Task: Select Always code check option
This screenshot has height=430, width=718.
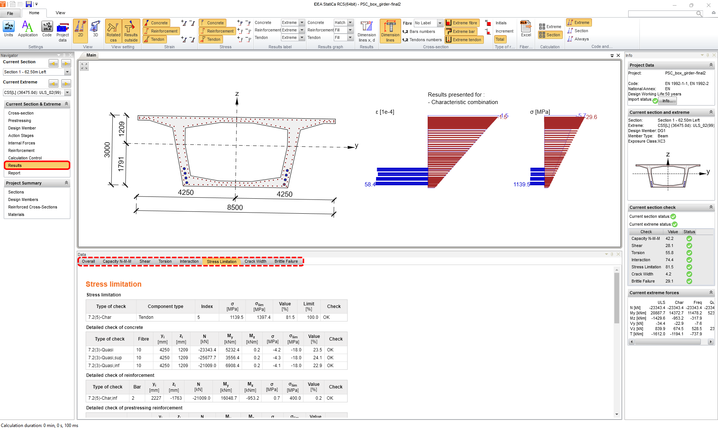Action: [578, 39]
